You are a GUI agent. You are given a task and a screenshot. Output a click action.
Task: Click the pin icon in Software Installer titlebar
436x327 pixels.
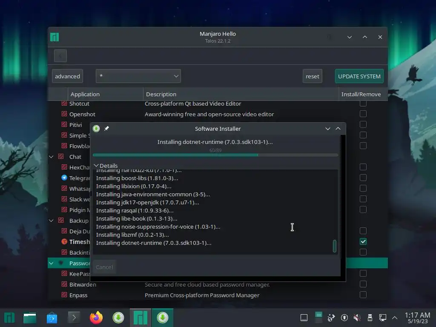[x=106, y=129]
